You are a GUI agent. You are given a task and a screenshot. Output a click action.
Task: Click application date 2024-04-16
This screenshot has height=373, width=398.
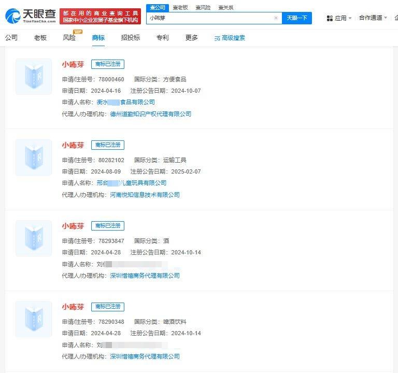coord(106,91)
